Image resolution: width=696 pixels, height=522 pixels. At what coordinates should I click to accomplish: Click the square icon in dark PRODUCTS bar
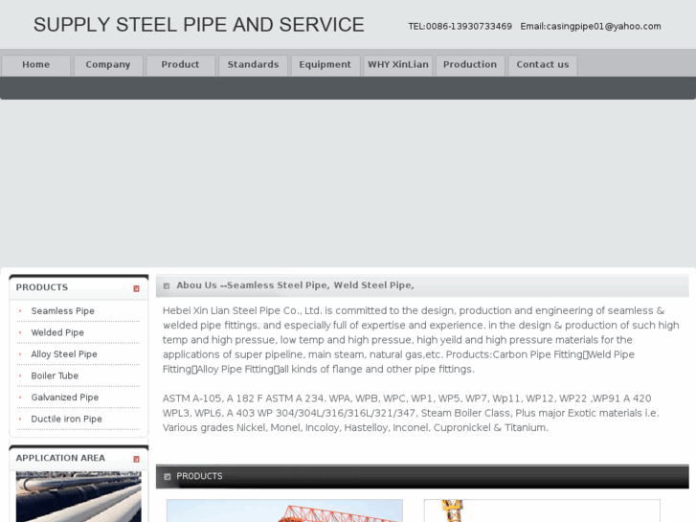(x=167, y=477)
